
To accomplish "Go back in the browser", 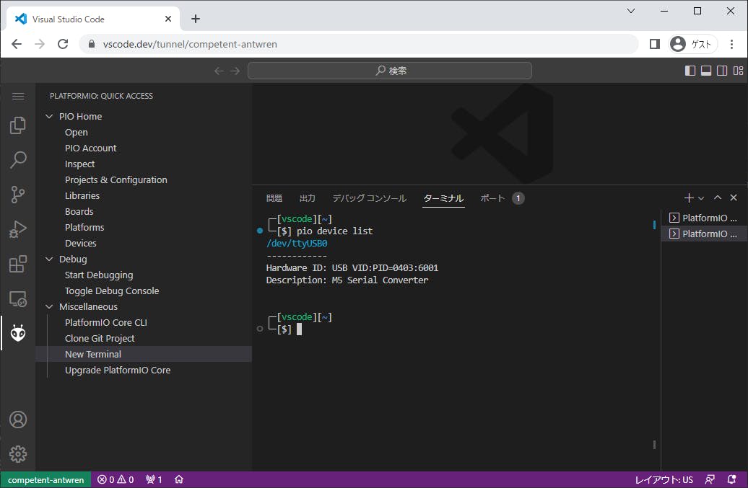I will (x=17, y=44).
